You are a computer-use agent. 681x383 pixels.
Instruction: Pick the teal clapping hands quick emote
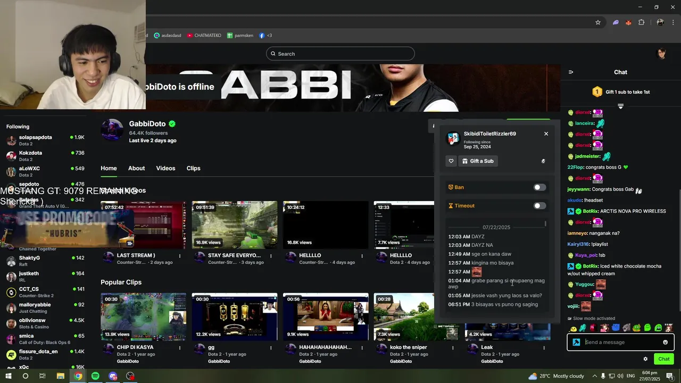[582, 328]
